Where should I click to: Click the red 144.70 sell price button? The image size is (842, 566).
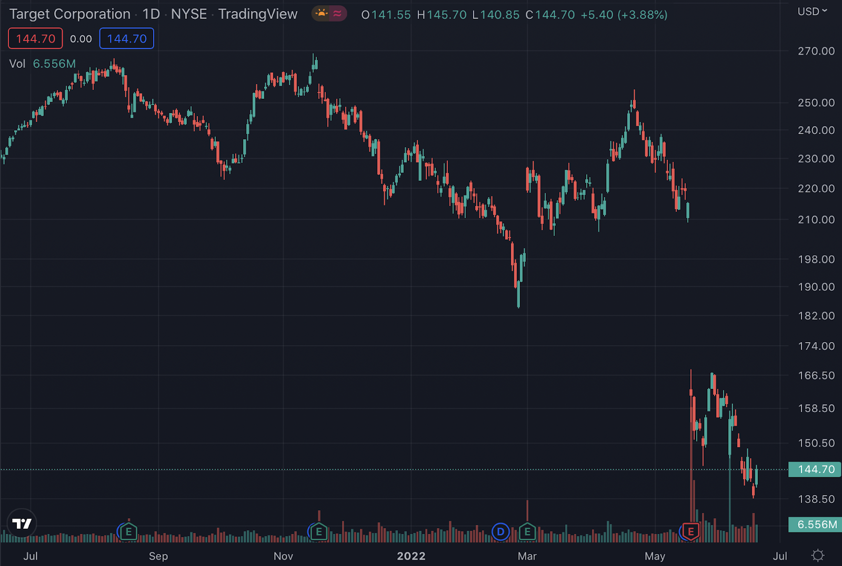(x=35, y=38)
